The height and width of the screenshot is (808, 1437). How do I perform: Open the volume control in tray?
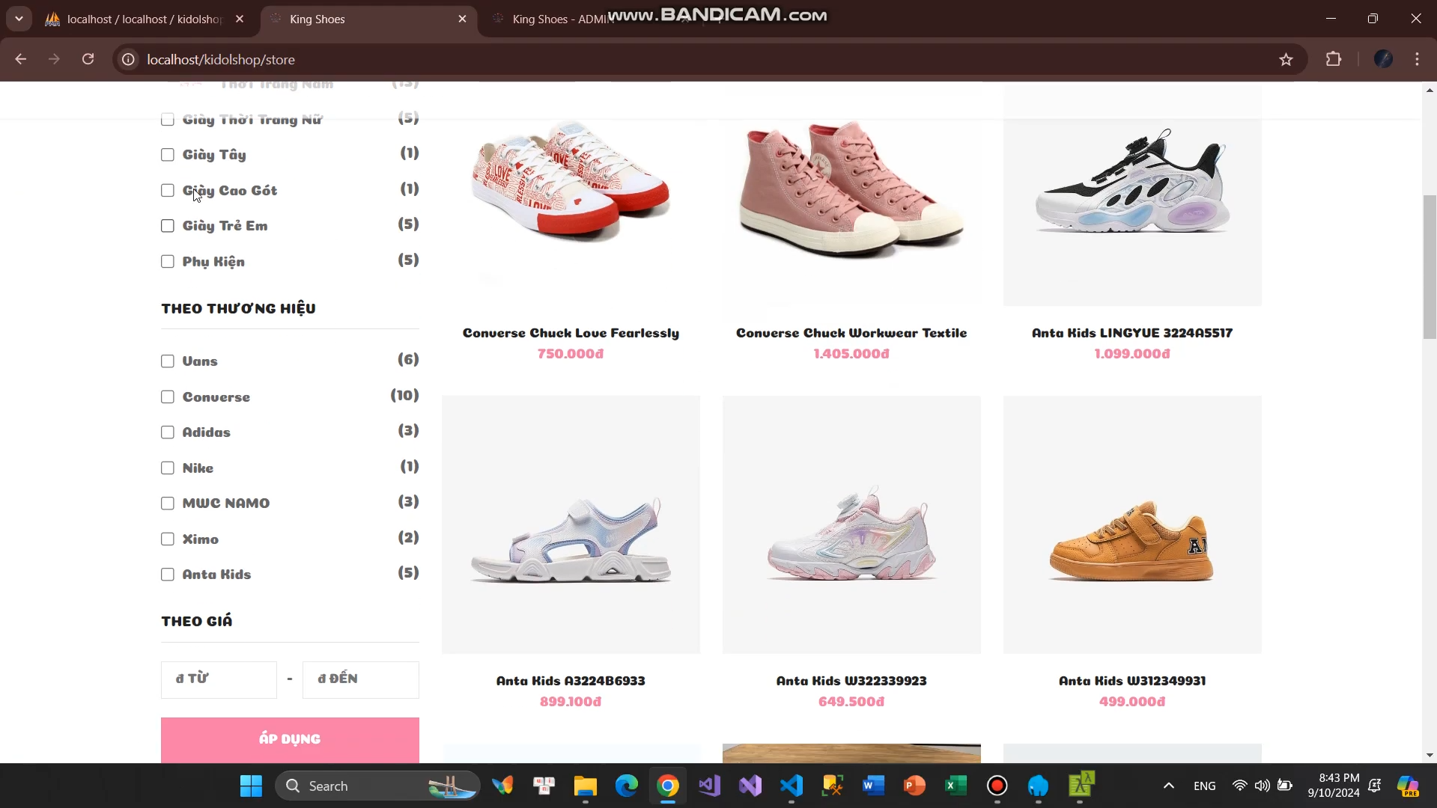pos(1262,786)
